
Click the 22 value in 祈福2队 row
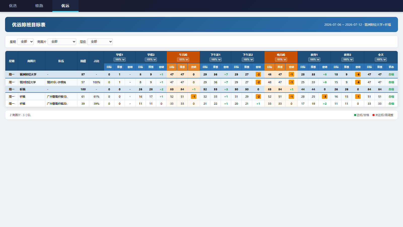[216, 104]
